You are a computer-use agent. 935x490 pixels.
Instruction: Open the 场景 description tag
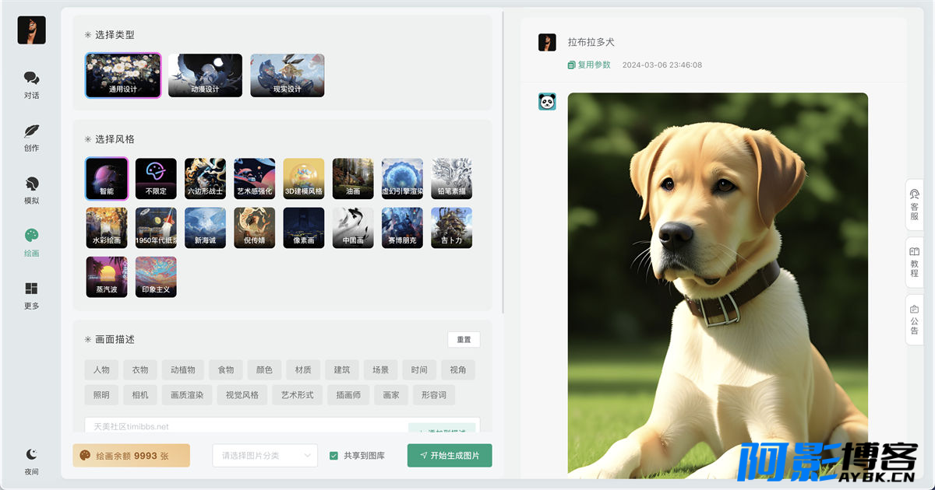click(380, 370)
